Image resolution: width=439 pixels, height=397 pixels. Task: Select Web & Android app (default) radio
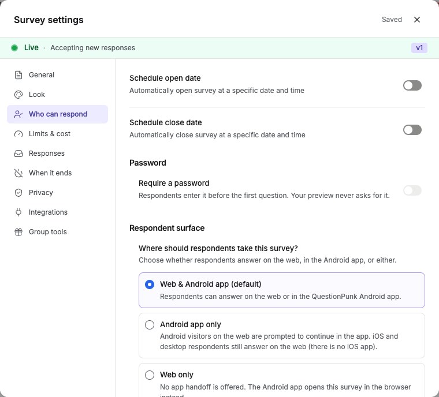(150, 284)
